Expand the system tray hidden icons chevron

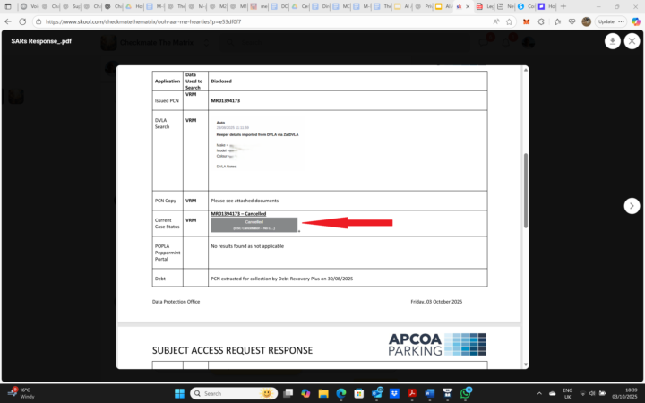pos(539,393)
